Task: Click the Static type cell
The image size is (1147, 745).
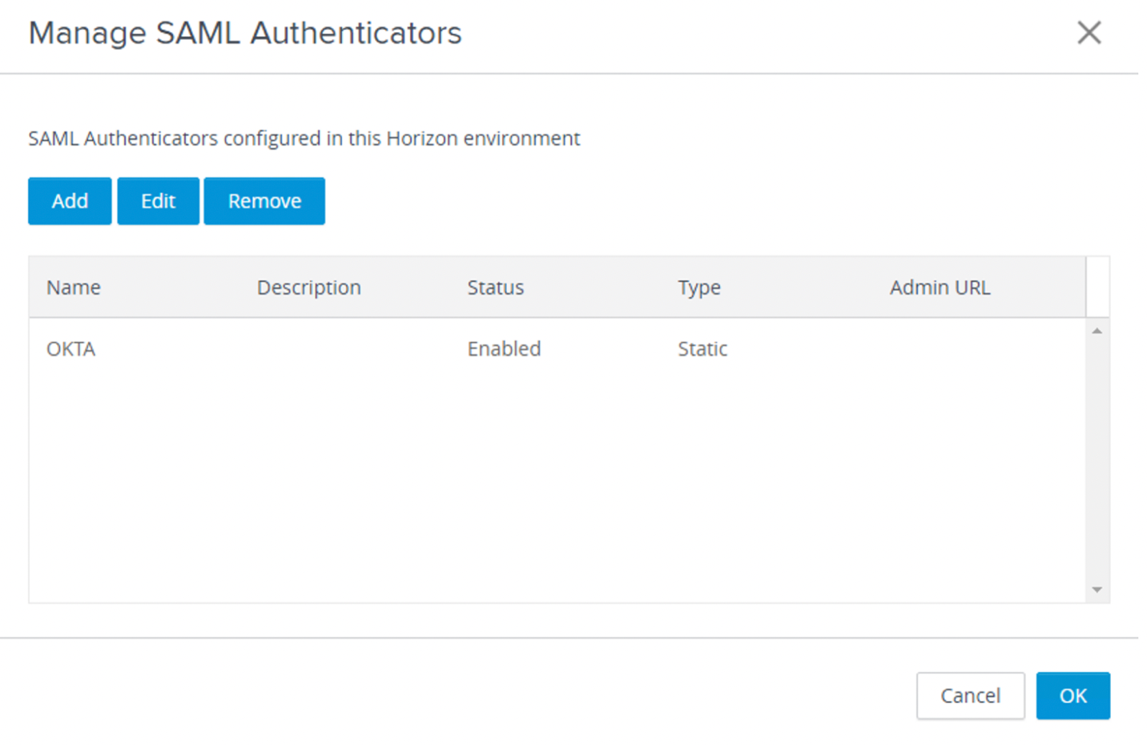Action: pyautogui.click(x=702, y=349)
